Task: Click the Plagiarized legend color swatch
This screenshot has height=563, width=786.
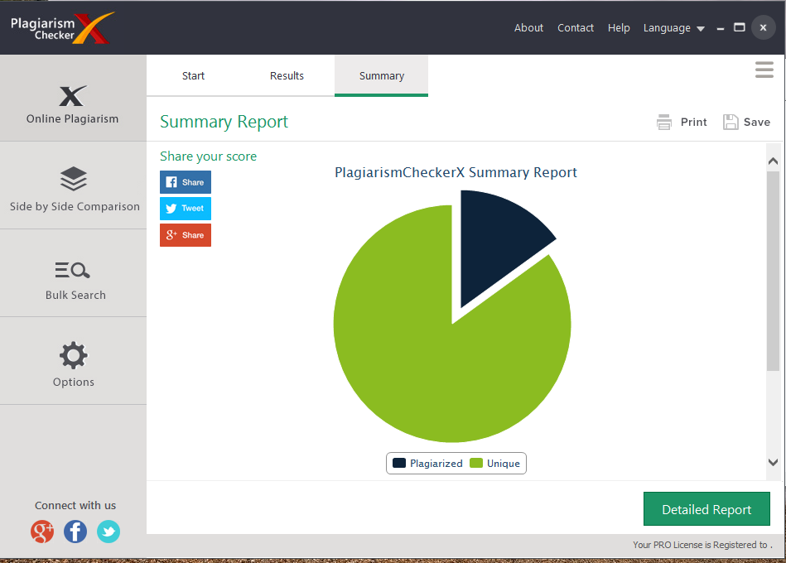Action: pos(399,463)
